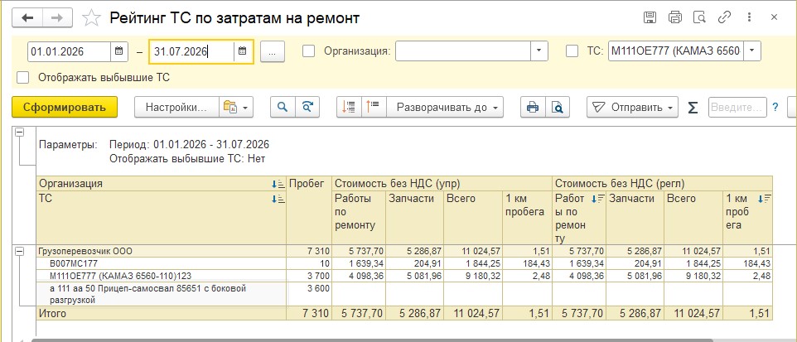
Task: Click the Организация input field
Action: tap(463, 51)
